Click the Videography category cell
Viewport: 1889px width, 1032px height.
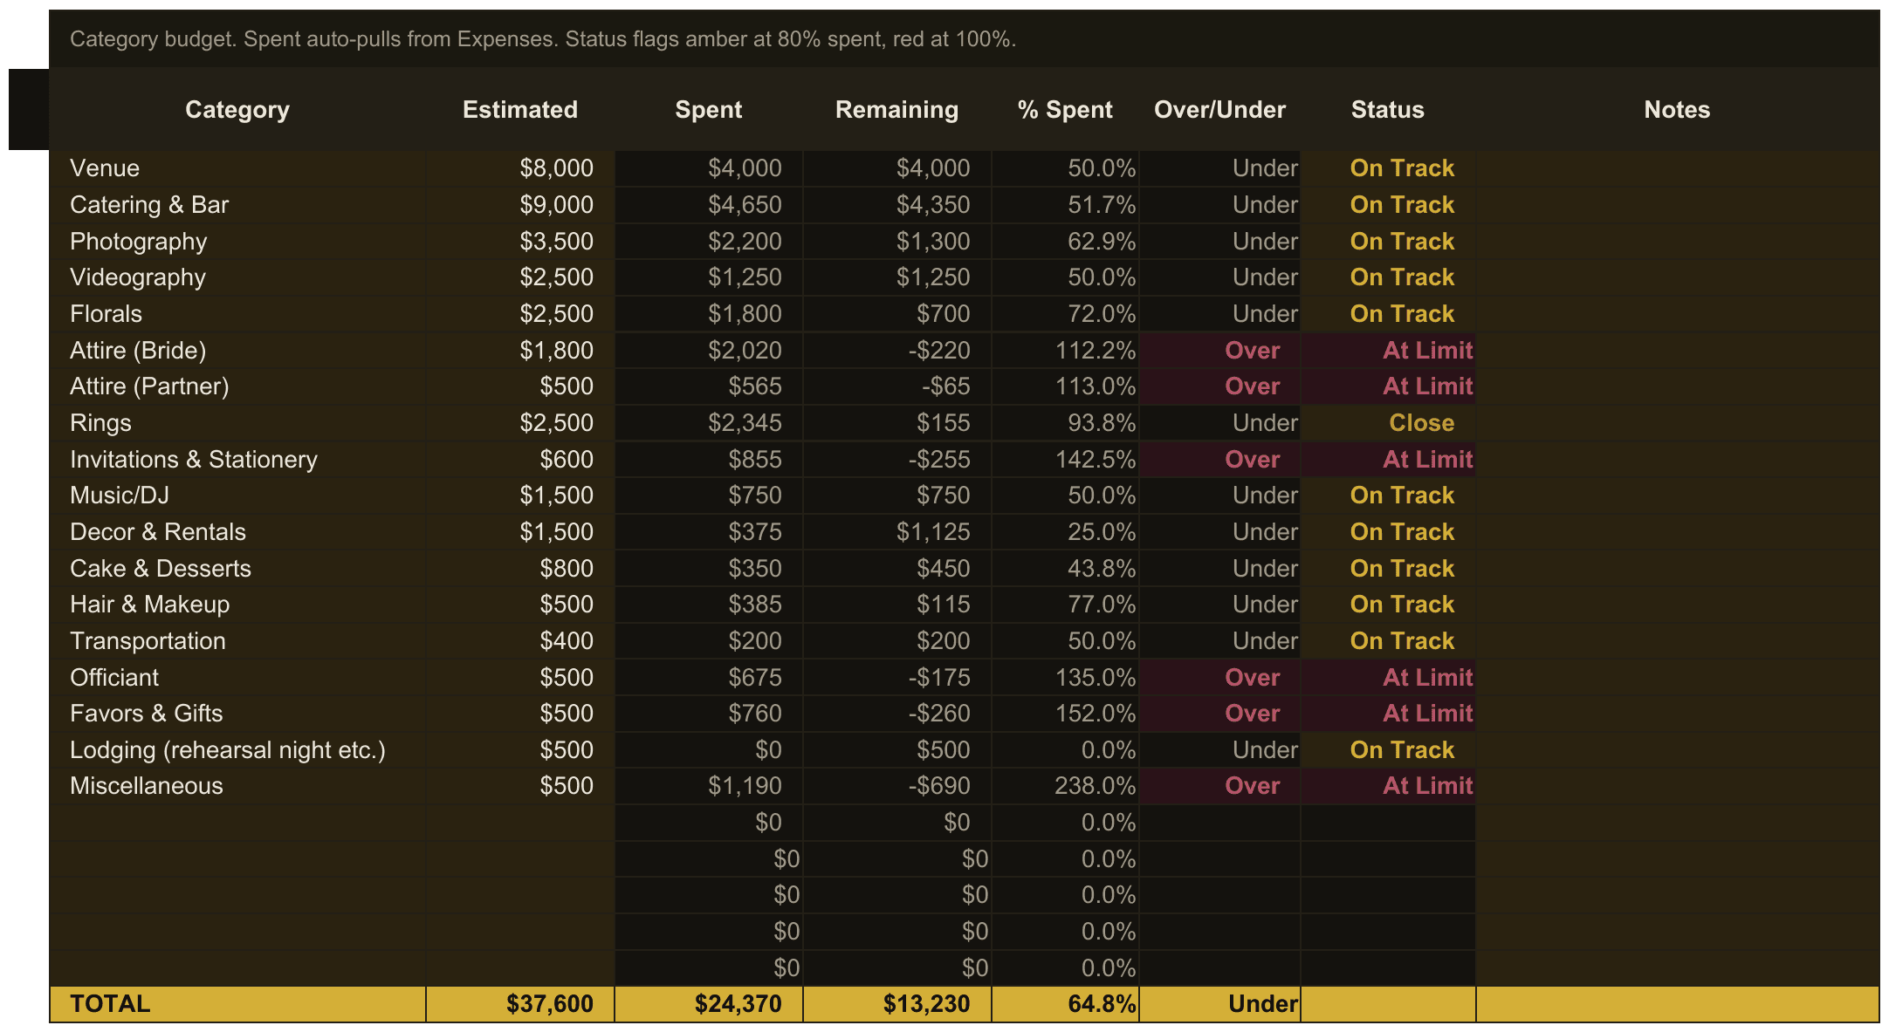[x=237, y=277]
